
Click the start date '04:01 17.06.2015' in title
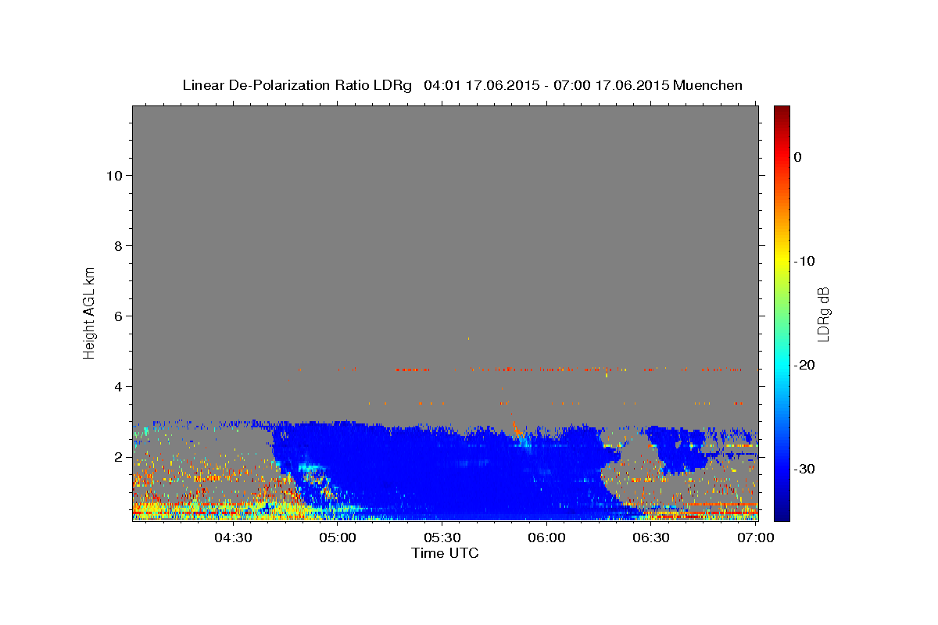point(481,85)
